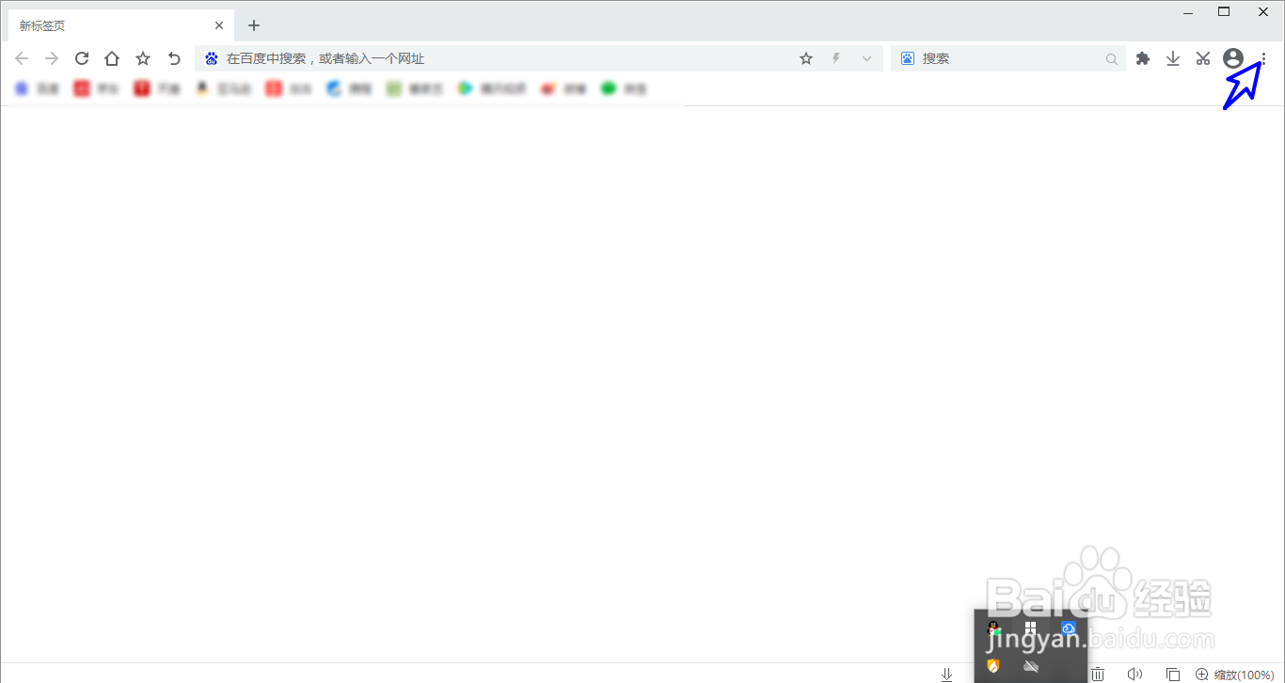
Task: Open the extensions puzzle icon
Action: pos(1143,58)
